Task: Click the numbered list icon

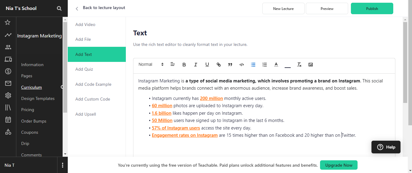Action: click(x=265, y=65)
